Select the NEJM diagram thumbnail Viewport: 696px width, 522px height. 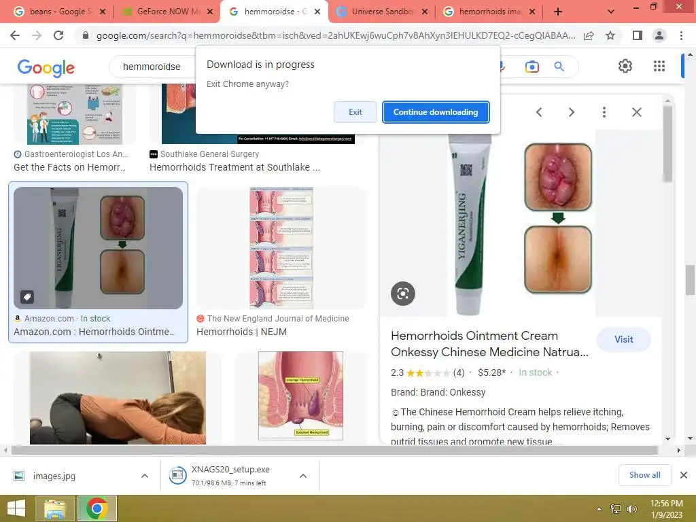pyautogui.click(x=281, y=247)
